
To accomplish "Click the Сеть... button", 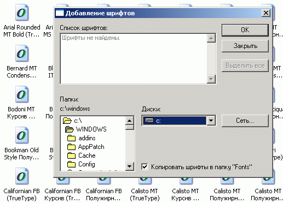I will tap(245, 121).
